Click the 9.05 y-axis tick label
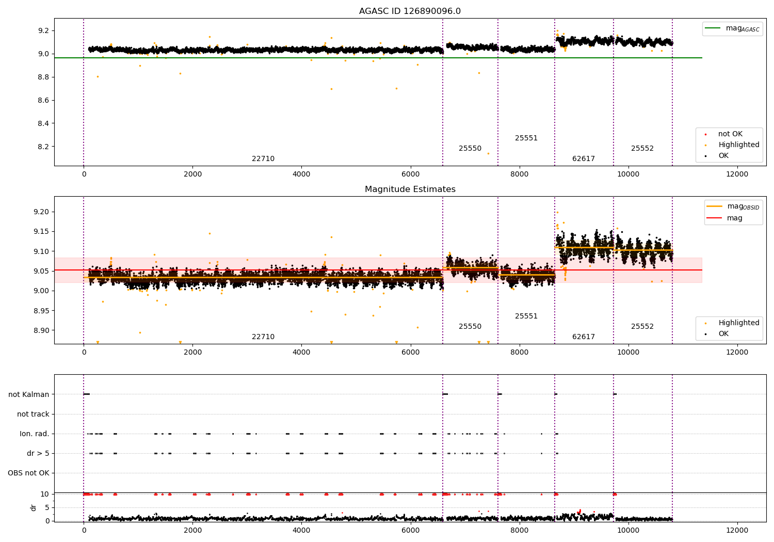This screenshot has height=542, width=774. (x=41, y=271)
